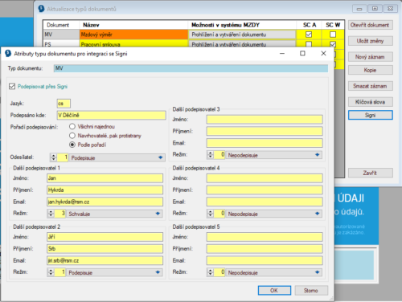
Task: Click Email field with jan.hykrda@rsm.cz
Action: click(x=105, y=202)
